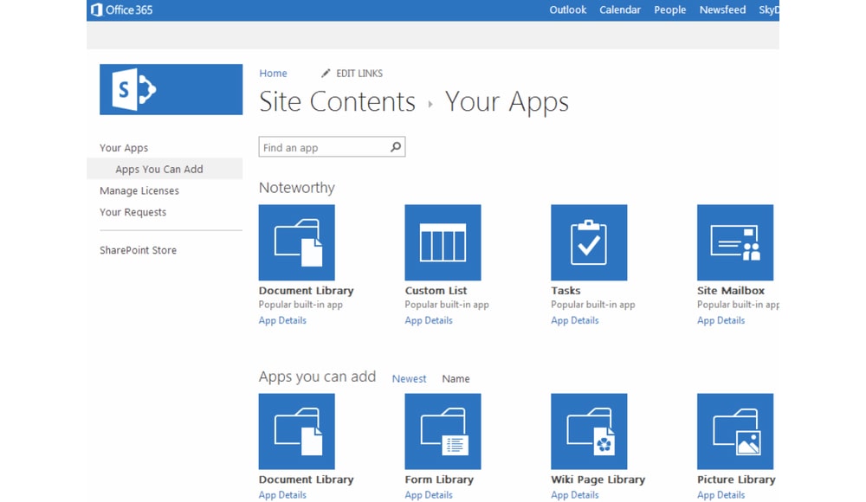Click the Custom List title
Screen dimensions: 866x502
(x=436, y=291)
